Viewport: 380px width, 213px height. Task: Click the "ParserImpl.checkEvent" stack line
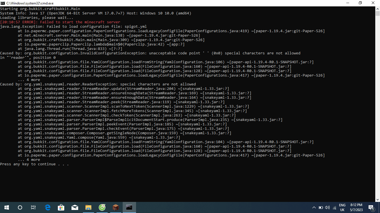(x=124, y=129)
